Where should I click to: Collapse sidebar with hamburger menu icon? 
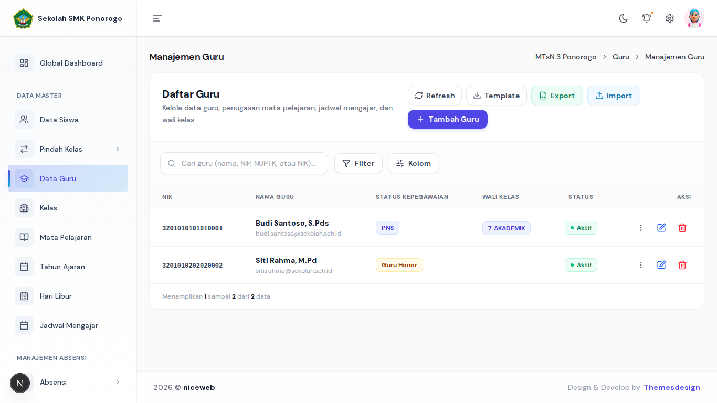point(157,18)
